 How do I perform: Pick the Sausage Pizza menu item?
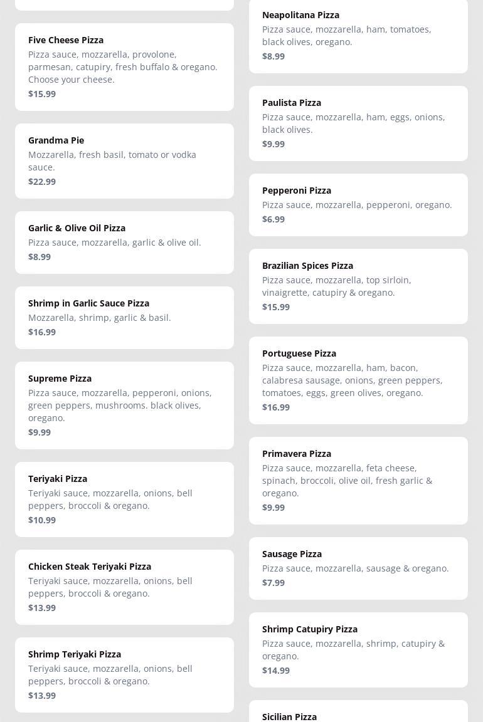click(x=358, y=568)
